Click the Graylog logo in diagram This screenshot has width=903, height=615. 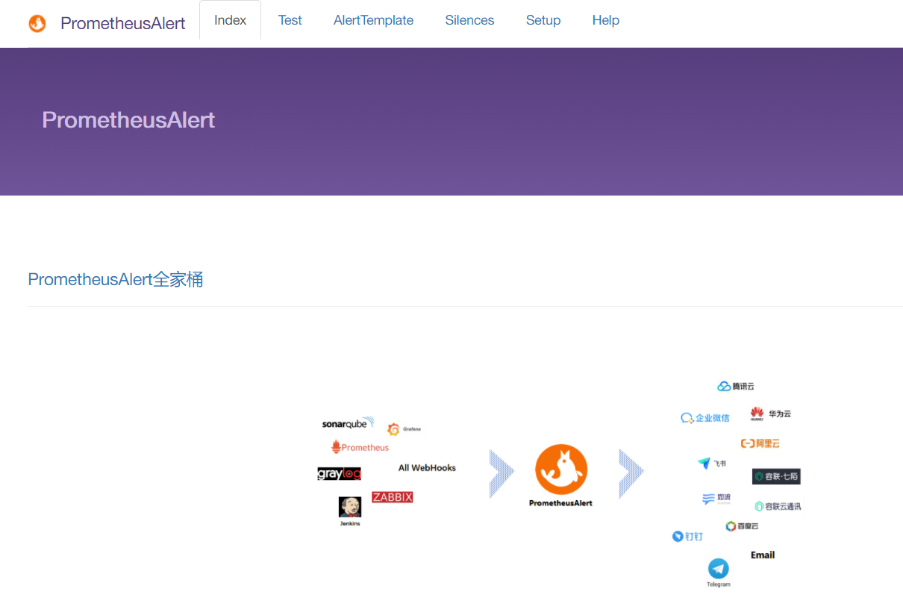coord(339,473)
